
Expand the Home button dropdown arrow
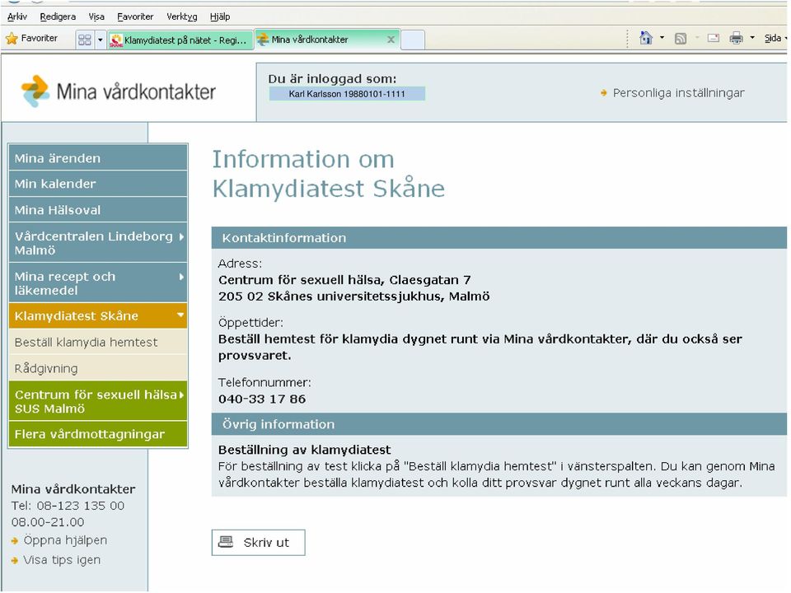coord(662,38)
